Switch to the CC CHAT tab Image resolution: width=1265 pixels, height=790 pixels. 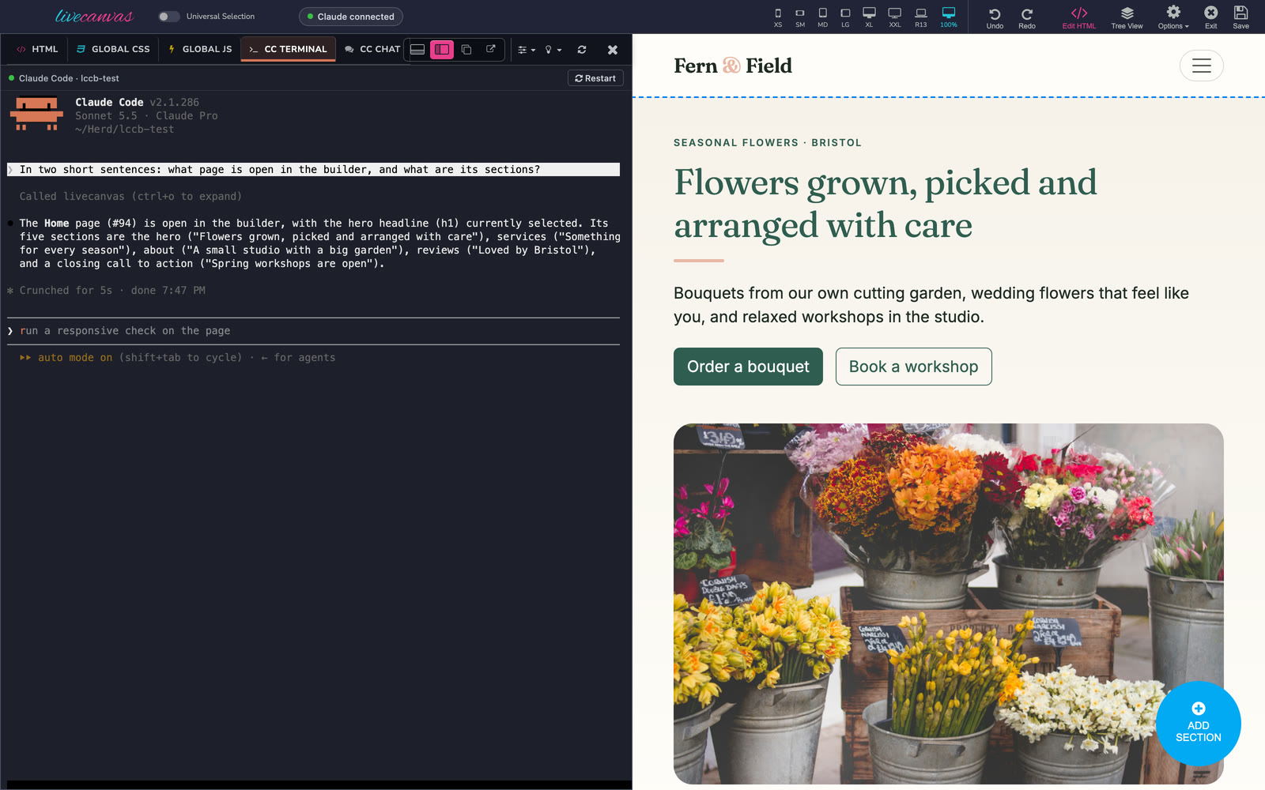pyautogui.click(x=372, y=49)
